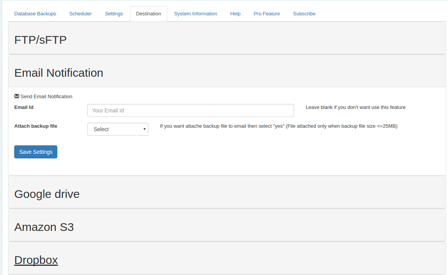Open the Dropbox section heading
The width and height of the screenshot is (448, 275).
tap(36, 260)
